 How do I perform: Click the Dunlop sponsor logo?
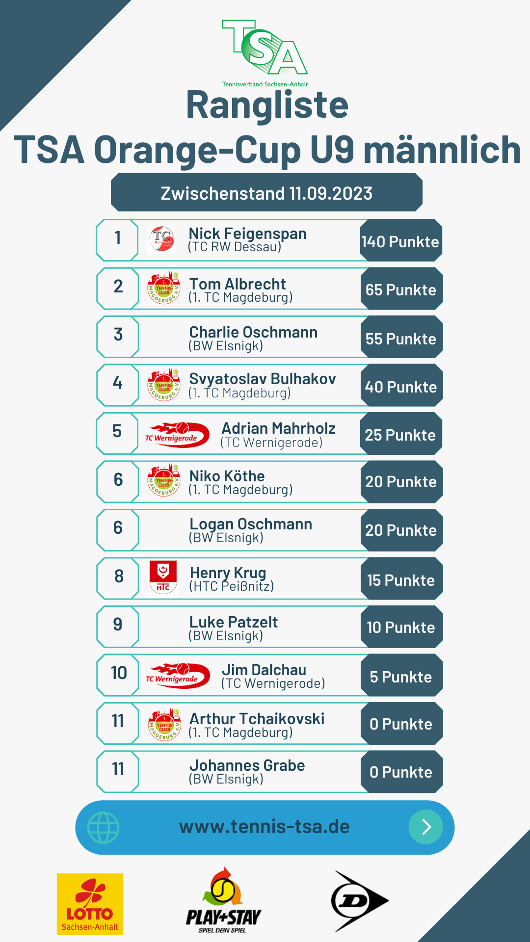click(x=360, y=901)
